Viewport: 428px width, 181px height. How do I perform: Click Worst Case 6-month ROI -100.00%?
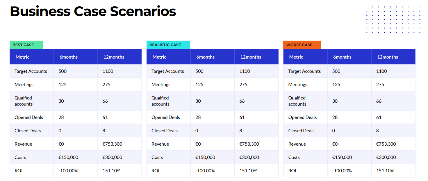coord(342,171)
